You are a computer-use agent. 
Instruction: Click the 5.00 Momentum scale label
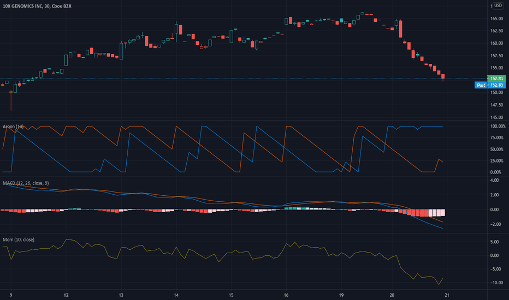coord(495,242)
